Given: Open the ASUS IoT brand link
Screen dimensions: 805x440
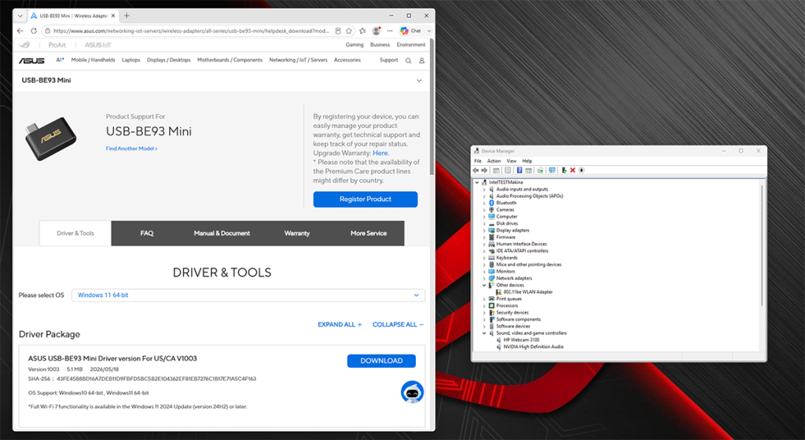Looking at the screenshot, I should click(x=97, y=45).
